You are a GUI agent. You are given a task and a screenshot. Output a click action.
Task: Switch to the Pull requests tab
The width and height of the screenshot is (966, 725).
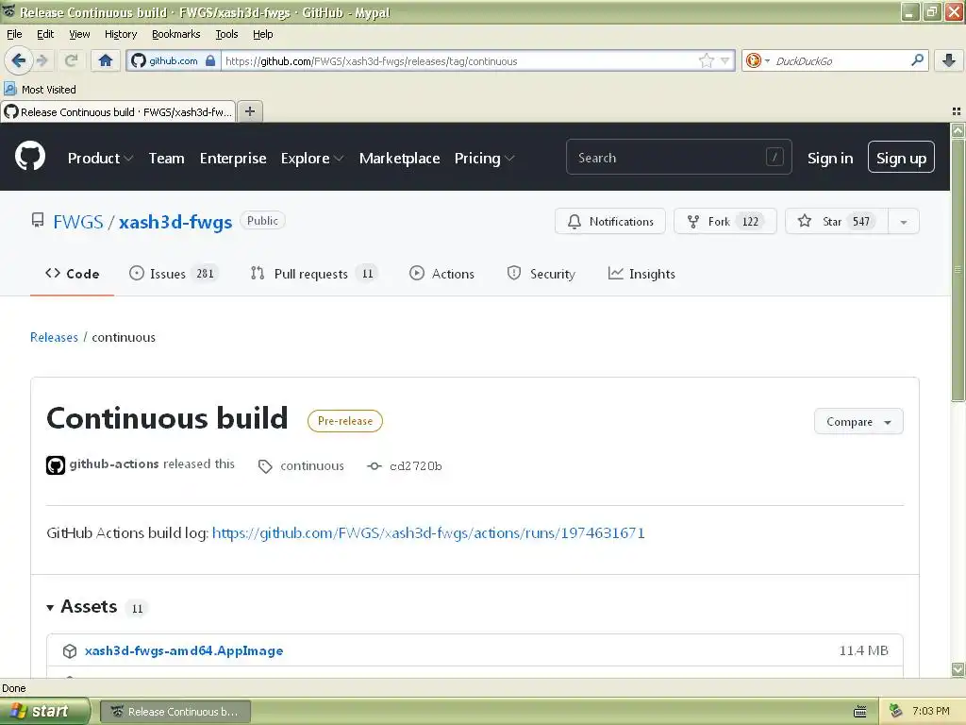click(x=314, y=274)
